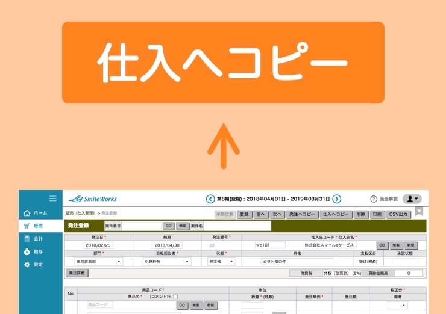Viewport: 446px width, 314px height.
Task: Click the 発注日 date field
Action: (98, 245)
